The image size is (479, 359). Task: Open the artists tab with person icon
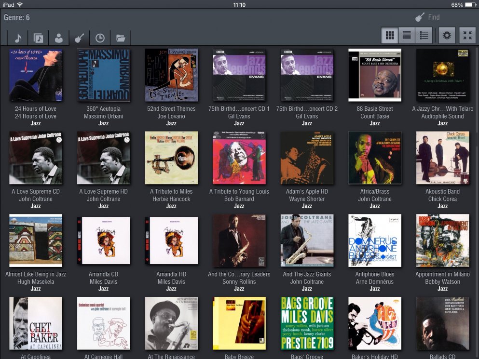(59, 38)
